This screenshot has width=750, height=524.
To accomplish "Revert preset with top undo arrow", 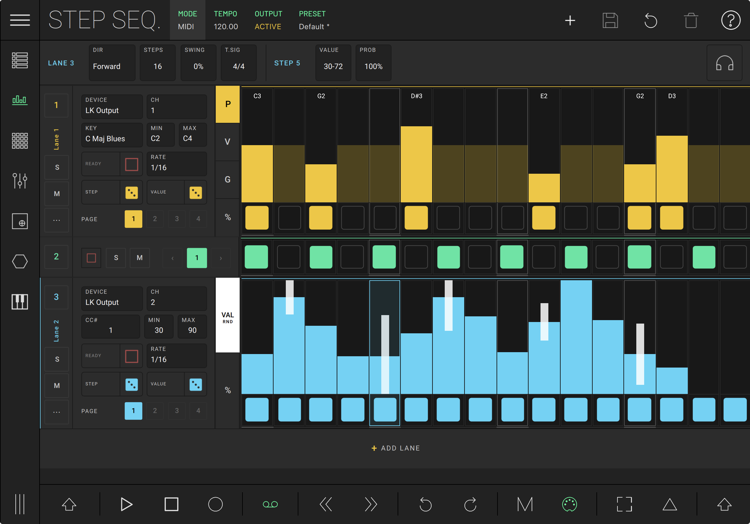I will pos(650,21).
